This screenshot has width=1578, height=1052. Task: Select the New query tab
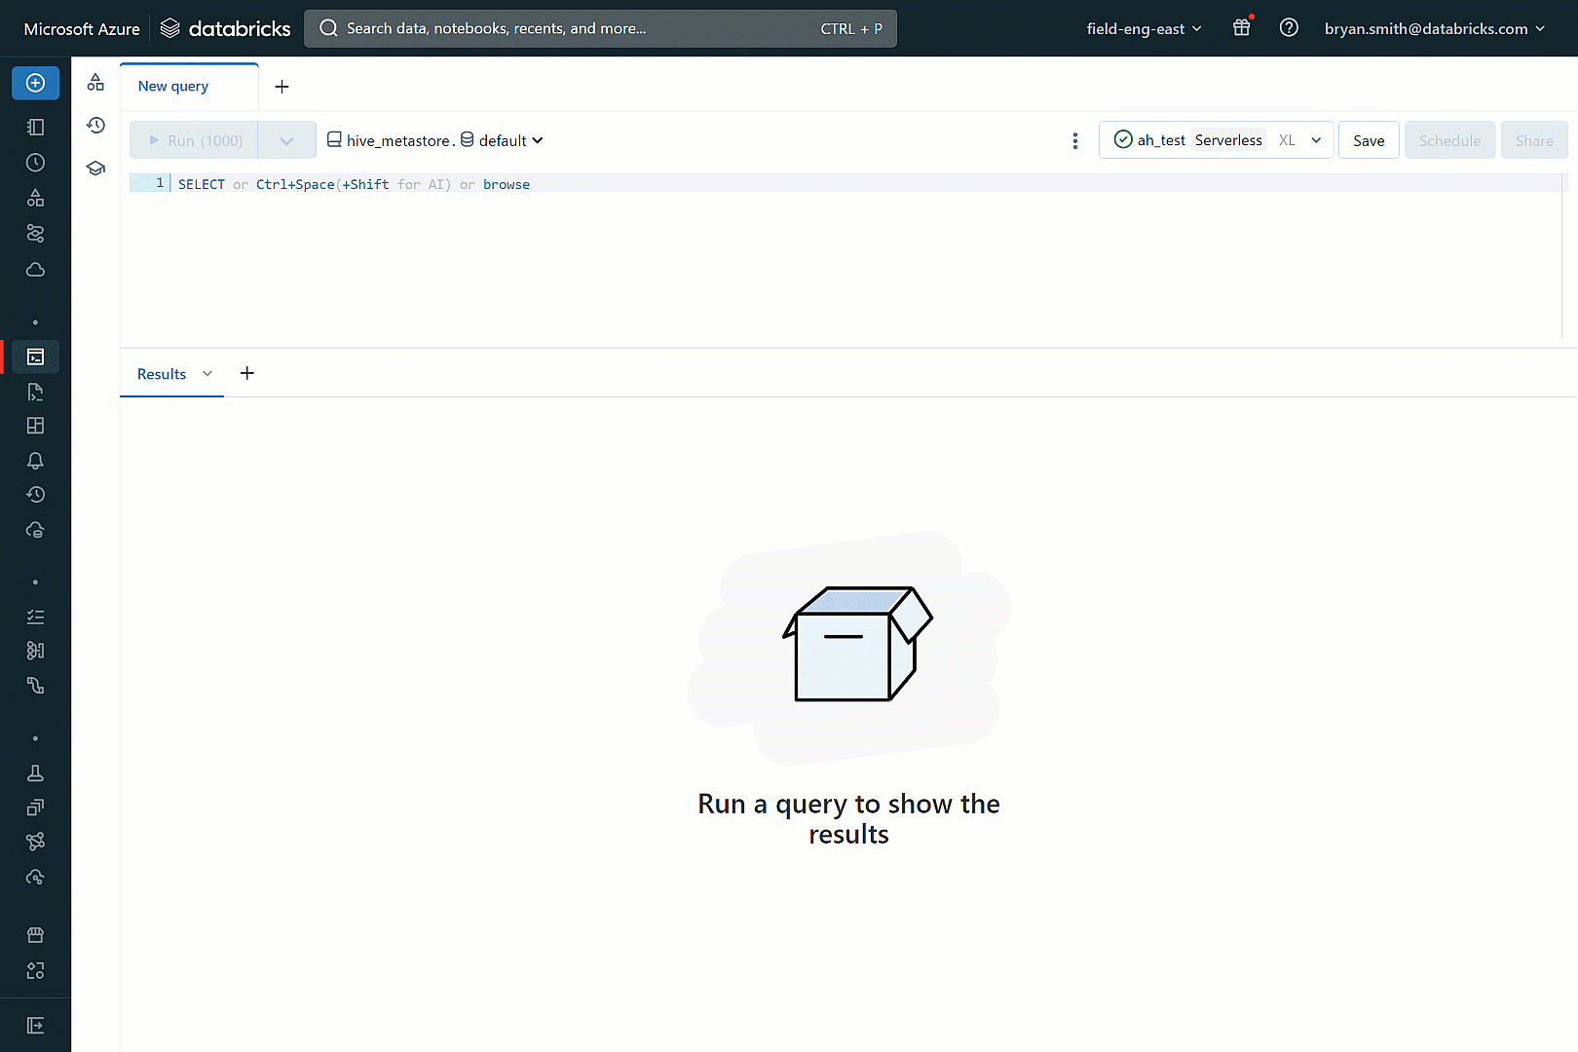coord(173,86)
